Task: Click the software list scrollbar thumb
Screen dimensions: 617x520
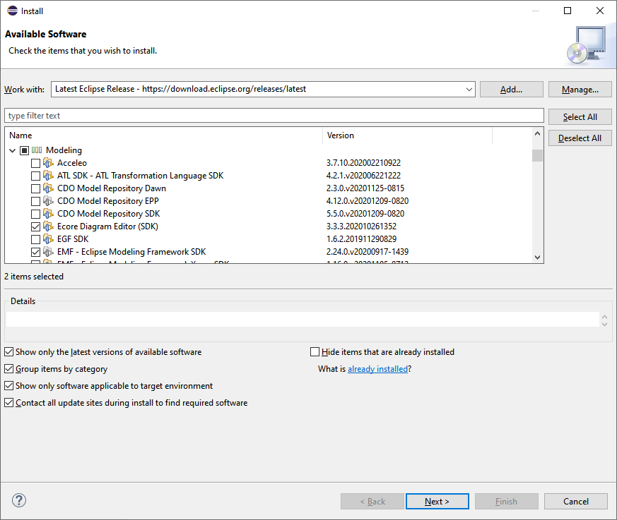Action: 538,155
